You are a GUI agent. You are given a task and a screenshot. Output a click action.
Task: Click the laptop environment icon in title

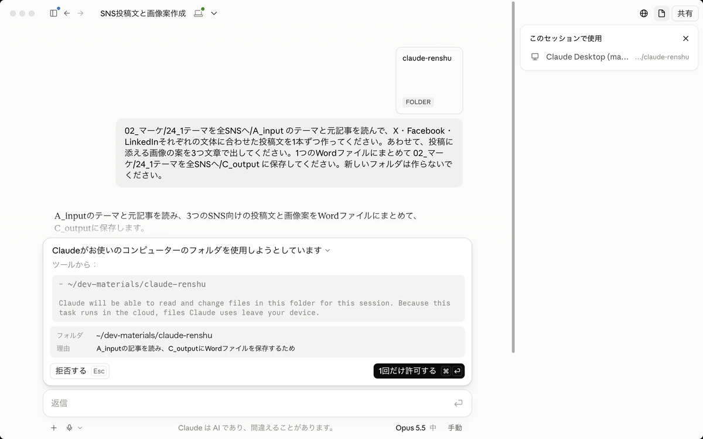click(199, 13)
